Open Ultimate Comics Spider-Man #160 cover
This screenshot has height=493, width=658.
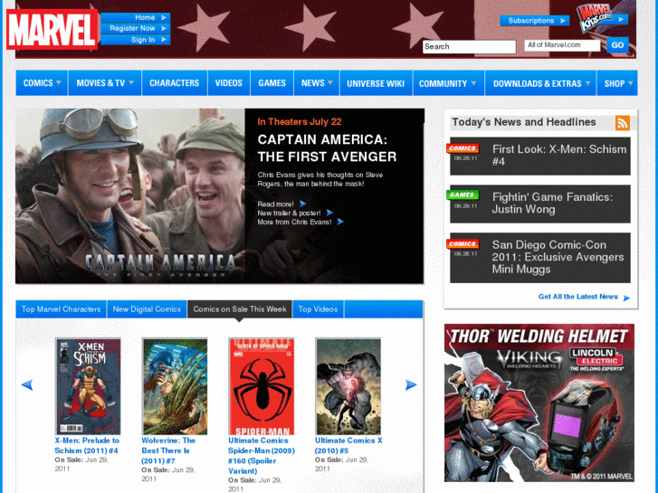coord(262,386)
